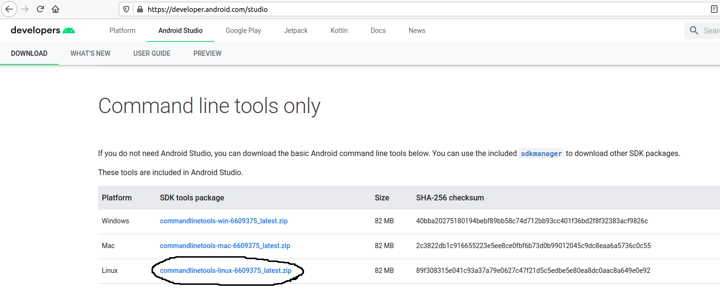The image size is (720, 292).
Task: Click the Windows platform cell
Action: click(x=116, y=221)
